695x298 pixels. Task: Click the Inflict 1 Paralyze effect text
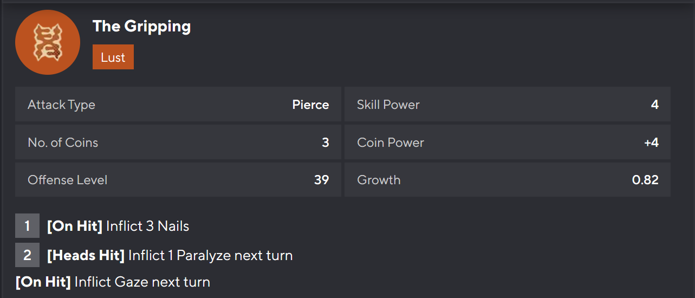pos(210,255)
